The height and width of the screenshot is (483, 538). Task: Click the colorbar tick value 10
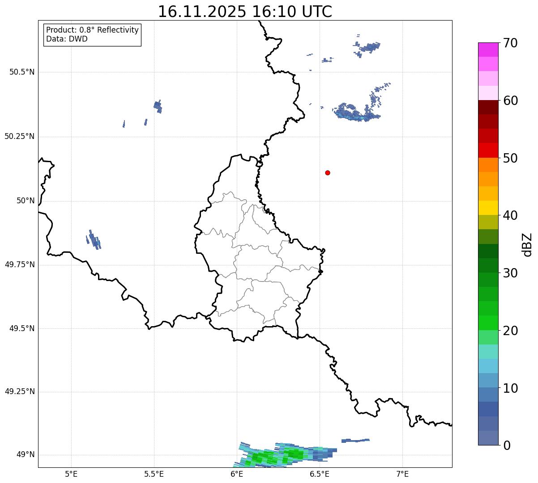pyautogui.click(x=510, y=388)
